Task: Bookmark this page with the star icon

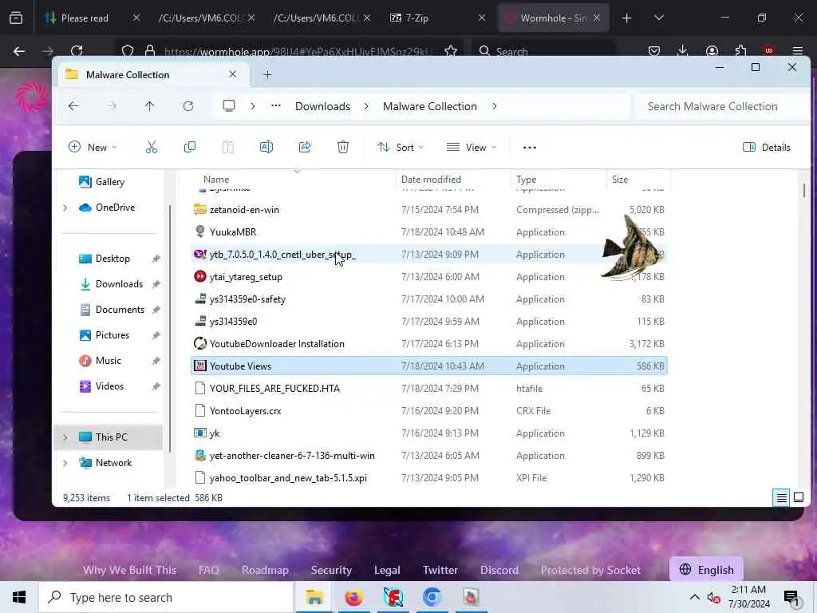Action: [x=451, y=50]
